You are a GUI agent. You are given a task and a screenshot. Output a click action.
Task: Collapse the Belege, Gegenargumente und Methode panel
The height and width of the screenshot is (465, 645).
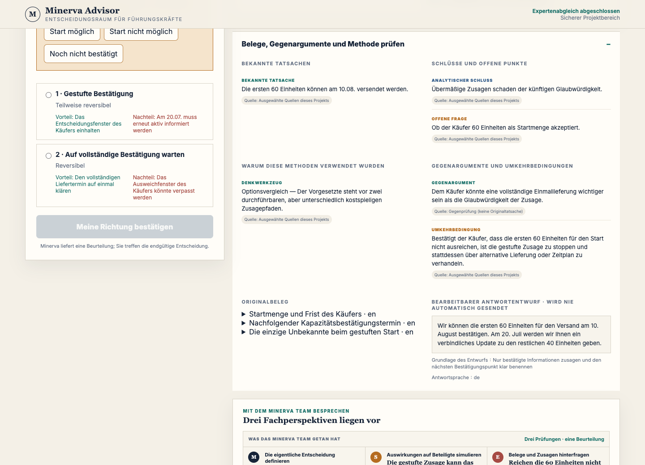(608, 44)
